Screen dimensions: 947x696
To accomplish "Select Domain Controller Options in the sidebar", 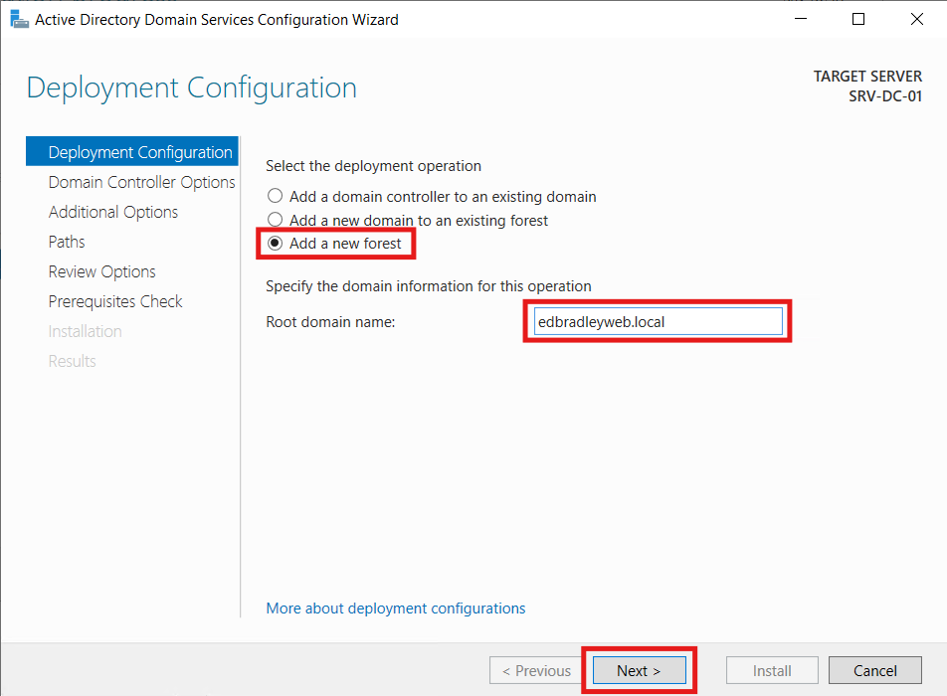I will pos(141,181).
